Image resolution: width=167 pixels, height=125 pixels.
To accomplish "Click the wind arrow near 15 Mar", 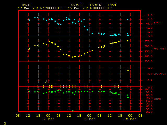I will (128, 70).
